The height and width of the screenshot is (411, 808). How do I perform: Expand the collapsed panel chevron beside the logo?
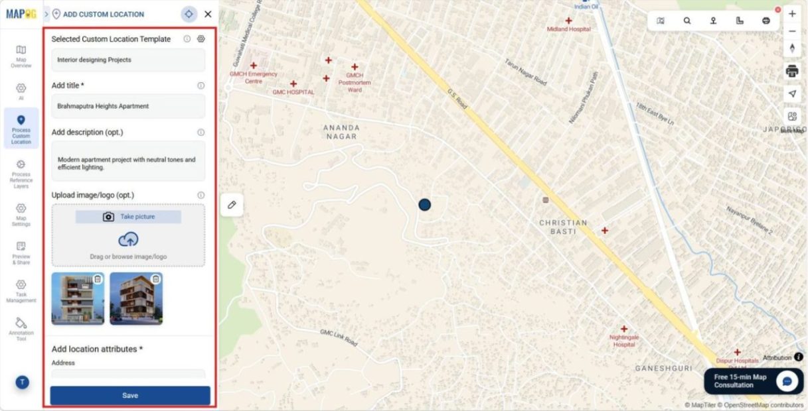[46, 14]
